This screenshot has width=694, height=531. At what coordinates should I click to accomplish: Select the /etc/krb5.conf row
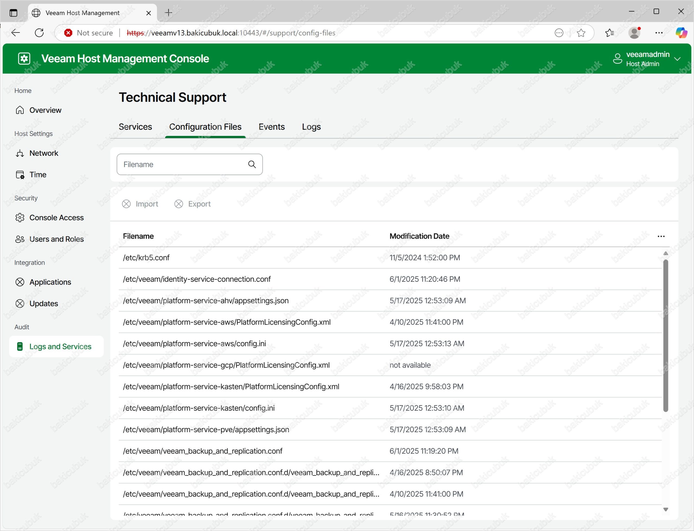click(390, 258)
